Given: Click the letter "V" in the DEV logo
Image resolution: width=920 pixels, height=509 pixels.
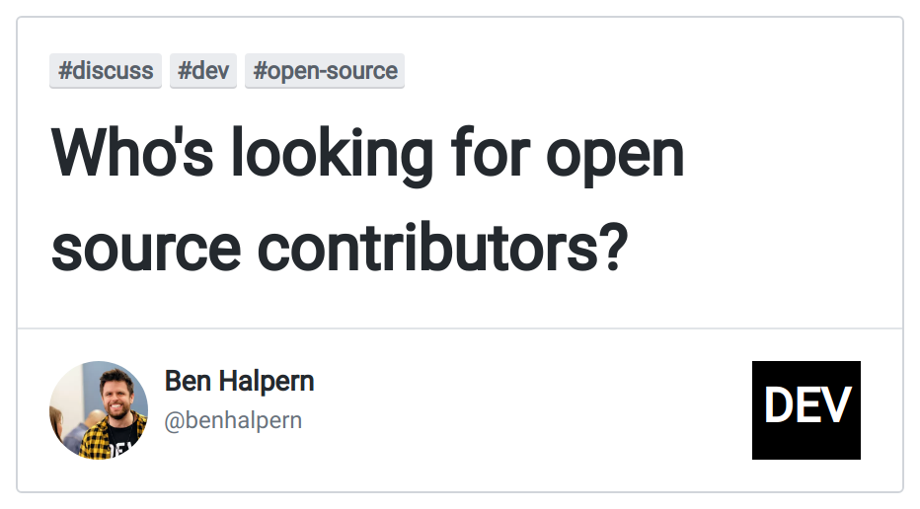Looking at the screenshot, I should tap(835, 407).
